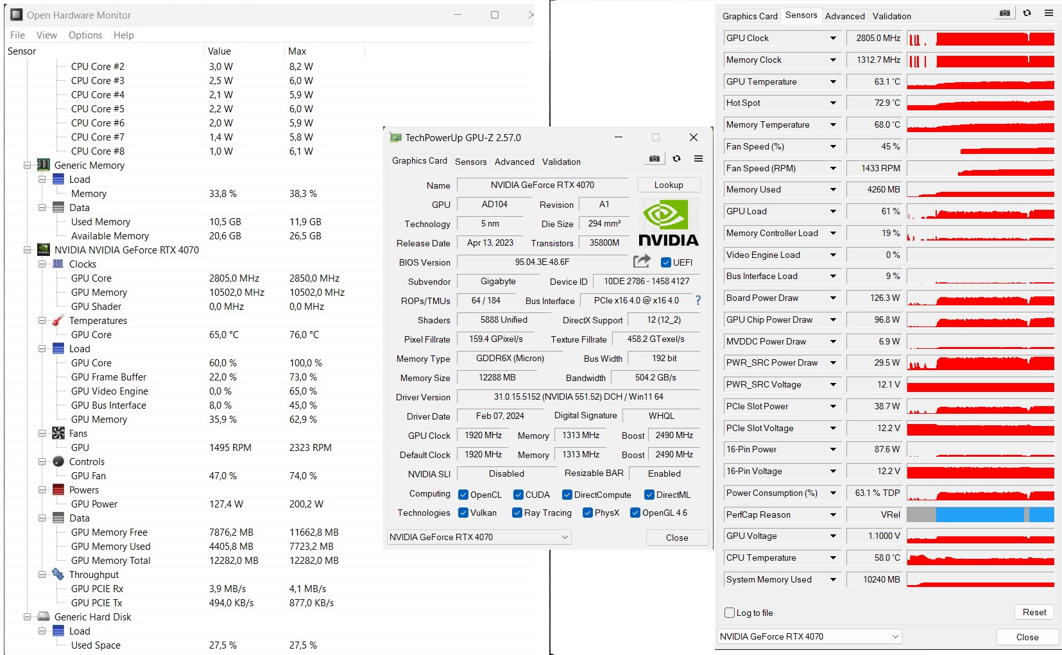
Task: Click the GPU-Z refresh icon
Action: point(676,158)
